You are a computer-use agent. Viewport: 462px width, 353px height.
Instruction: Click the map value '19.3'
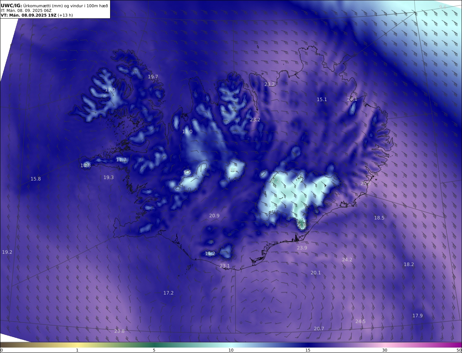pos(109,177)
